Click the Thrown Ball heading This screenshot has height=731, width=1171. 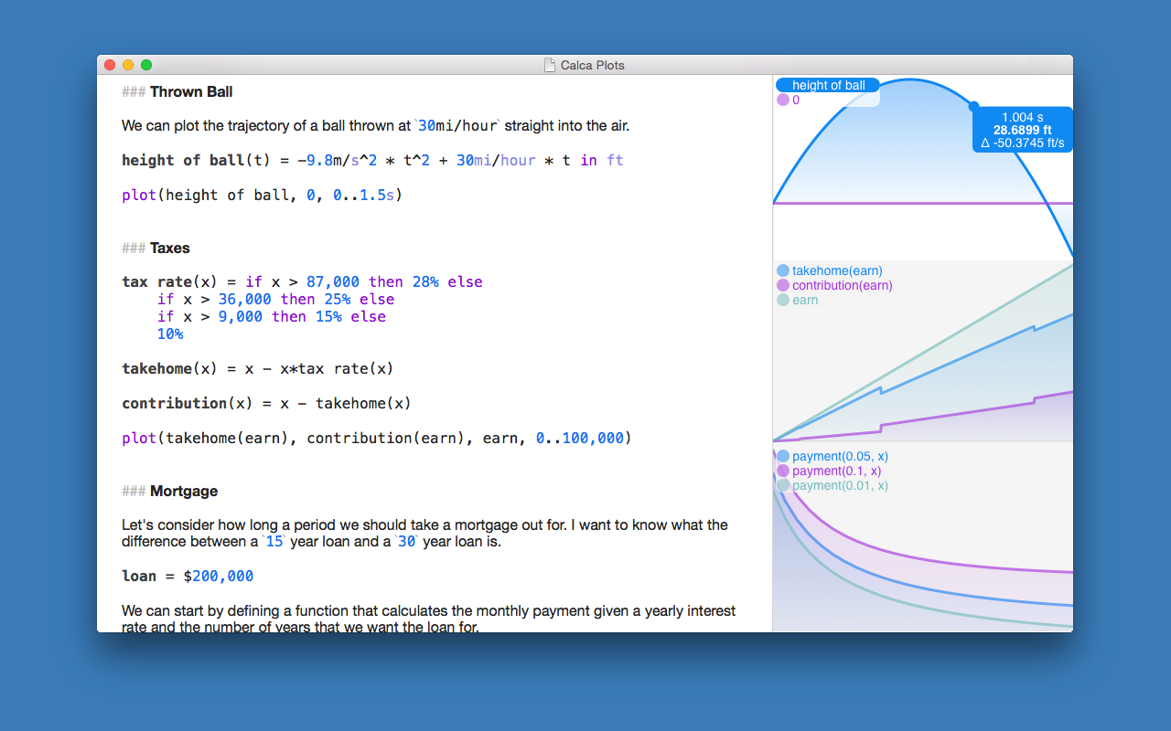coord(191,91)
